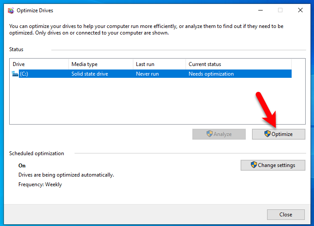314x226 pixels.
Task: Click the shield icon on Analyze button
Action: pyautogui.click(x=210, y=134)
